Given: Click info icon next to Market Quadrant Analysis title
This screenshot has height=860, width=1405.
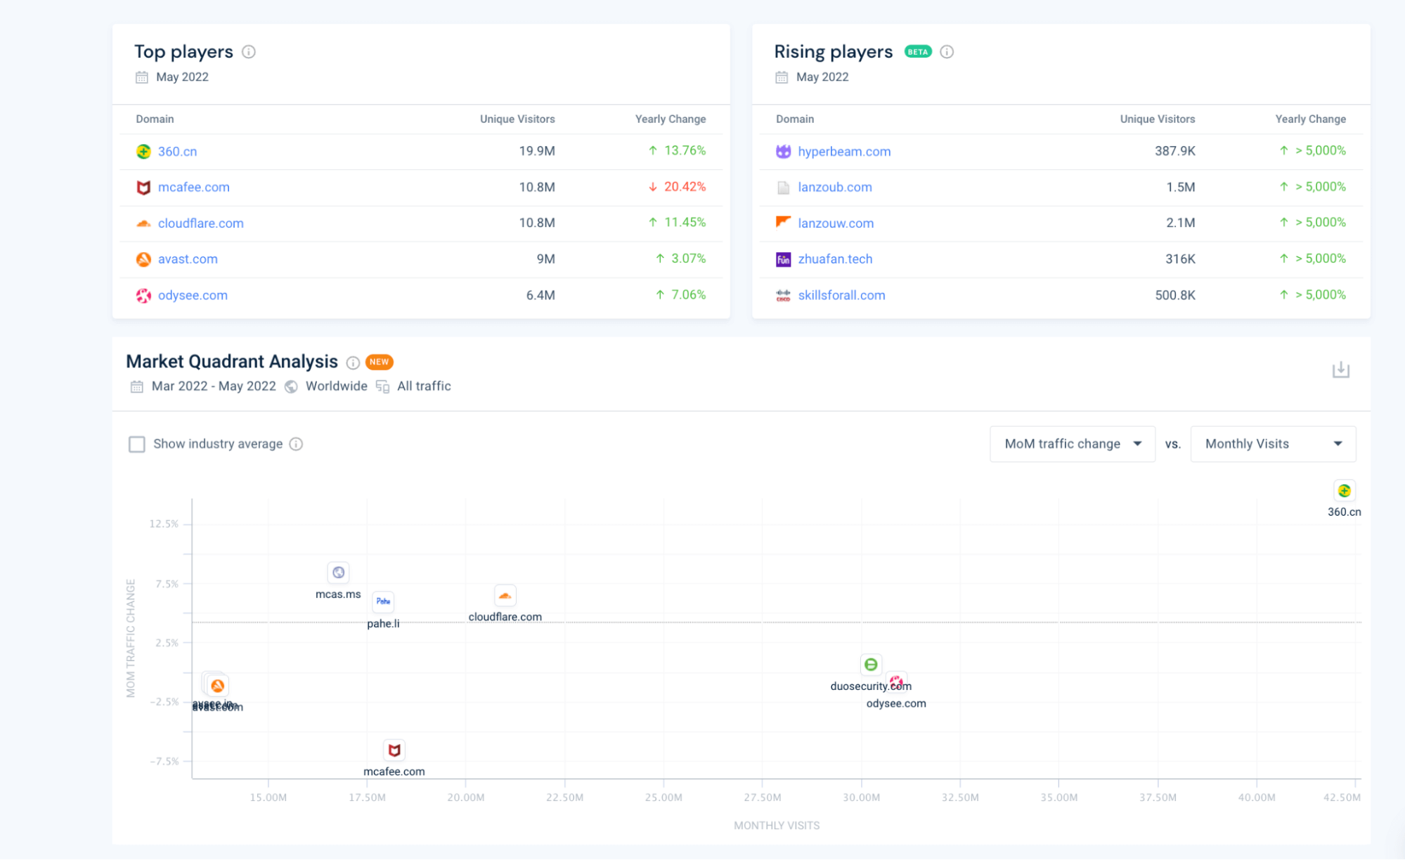Looking at the screenshot, I should click(x=353, y=363).
